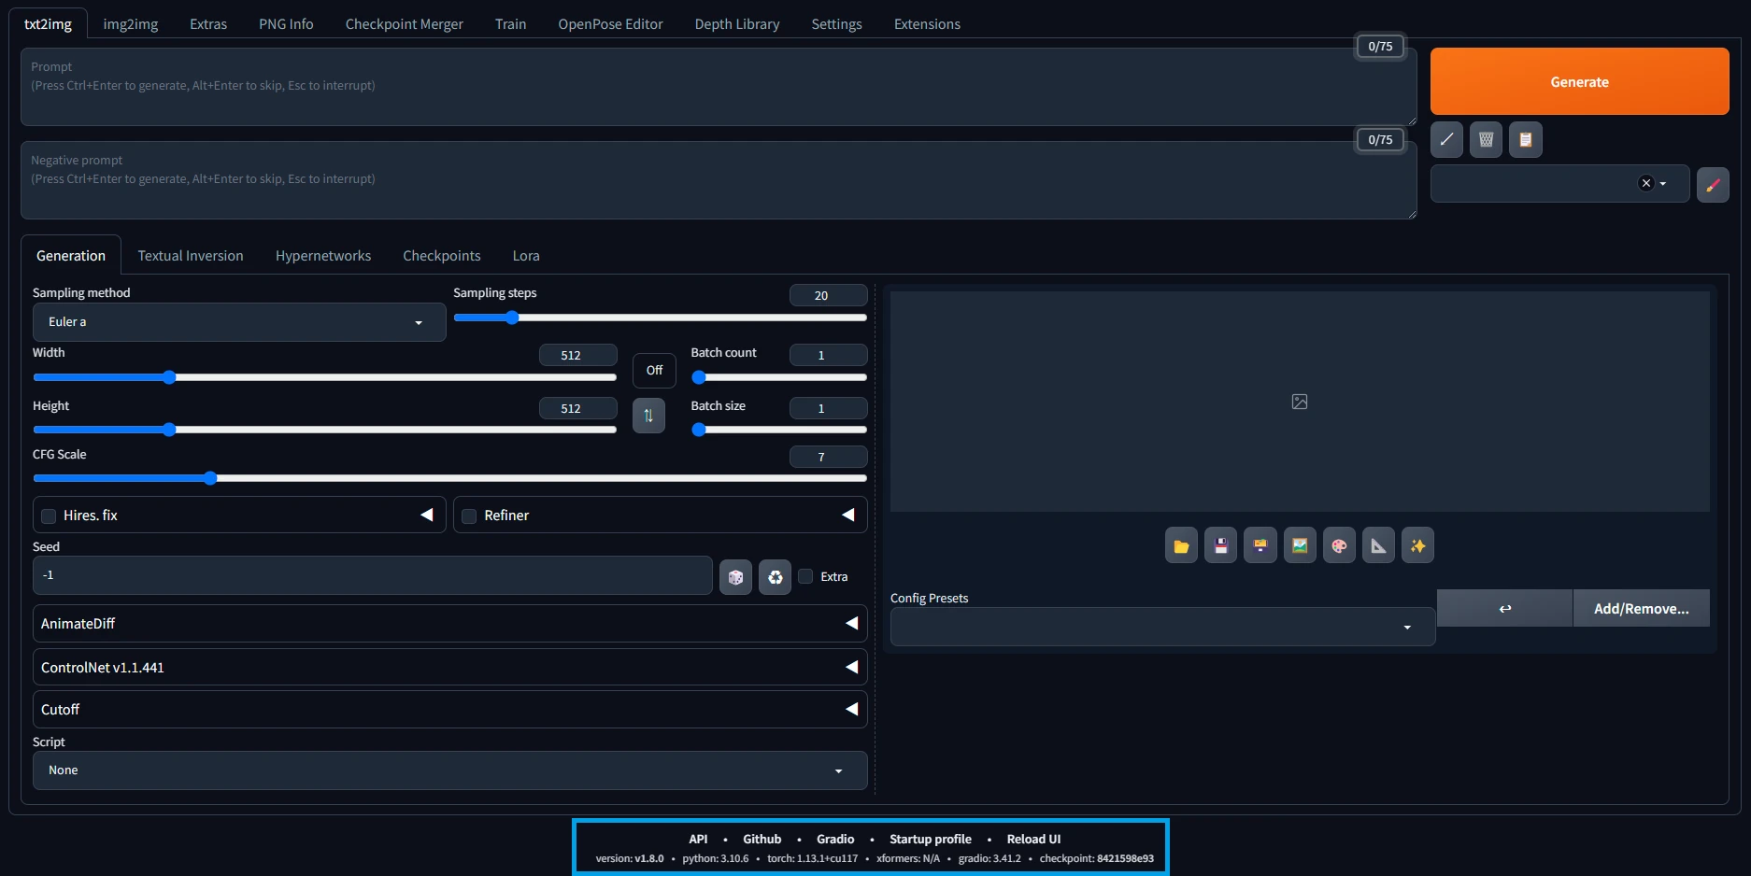Expand the ControlNet v1.1.441 panel
The width and height of the screenshot is (1751, 876).
(x=449, y=667)
